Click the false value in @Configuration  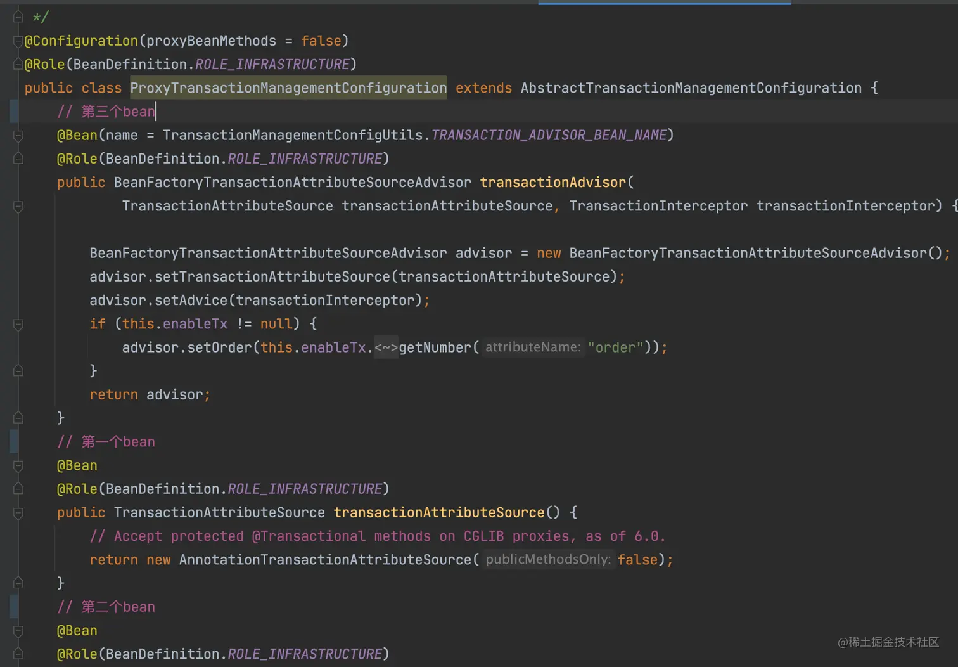[x=321, y=41]
